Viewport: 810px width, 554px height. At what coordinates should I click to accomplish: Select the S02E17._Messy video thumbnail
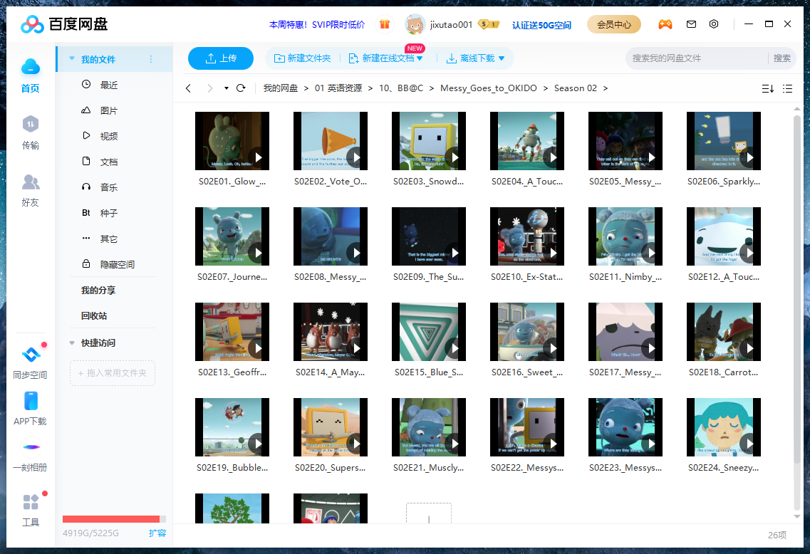click(x=625, y=331)
